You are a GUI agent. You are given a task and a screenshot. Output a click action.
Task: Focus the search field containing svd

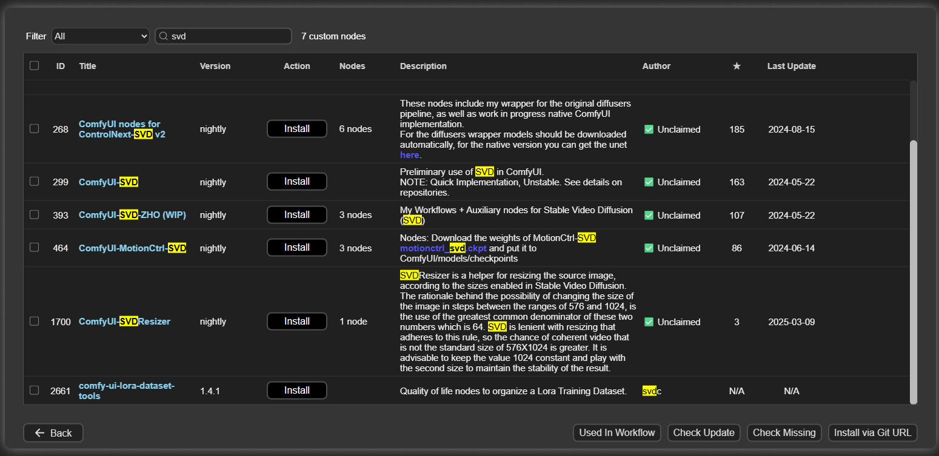pos(227,36)
